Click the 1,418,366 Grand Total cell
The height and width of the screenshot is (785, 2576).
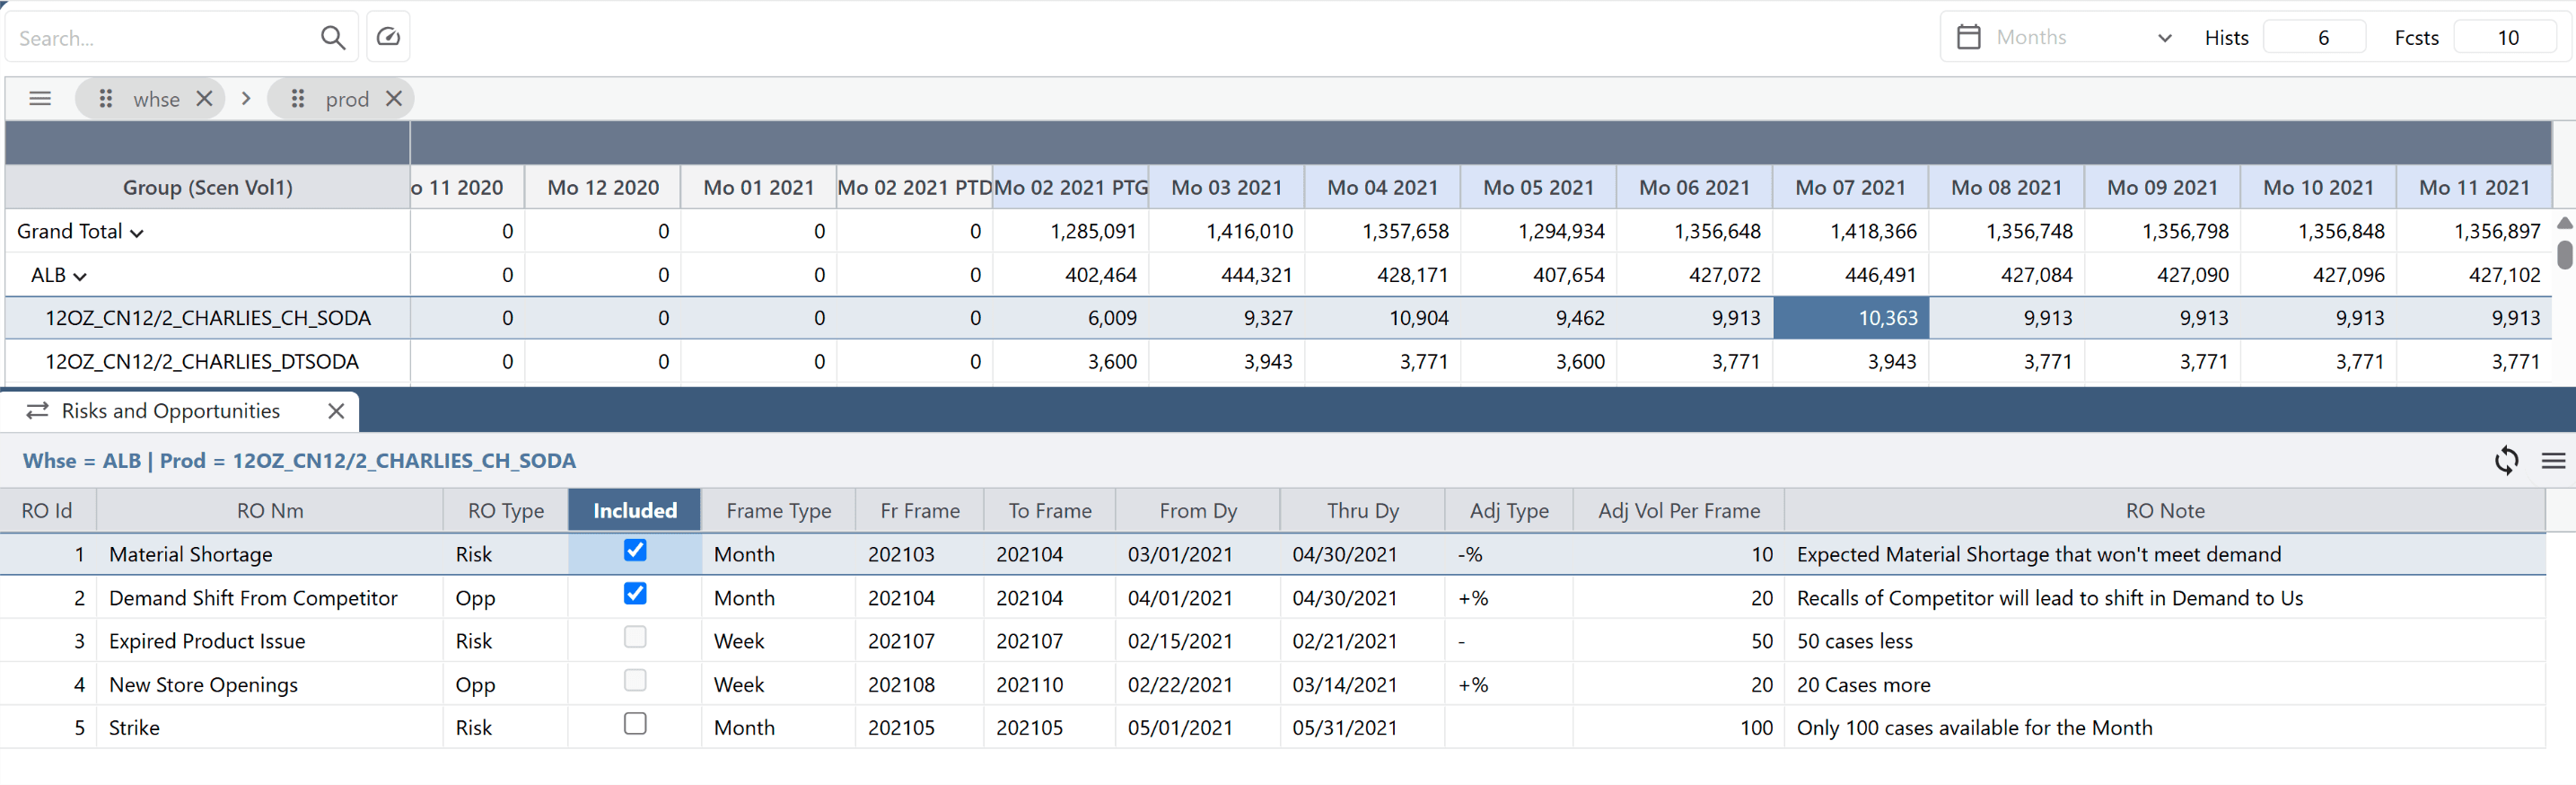tap(1851, 232)
